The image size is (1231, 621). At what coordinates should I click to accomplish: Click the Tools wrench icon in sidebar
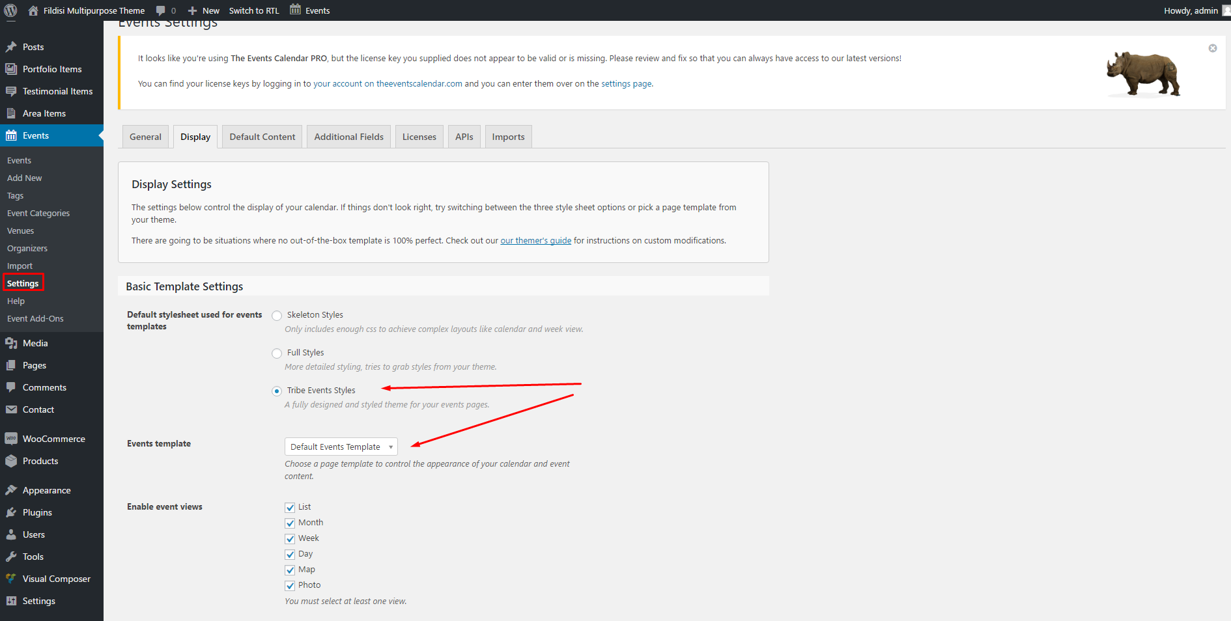click(11, 557)
